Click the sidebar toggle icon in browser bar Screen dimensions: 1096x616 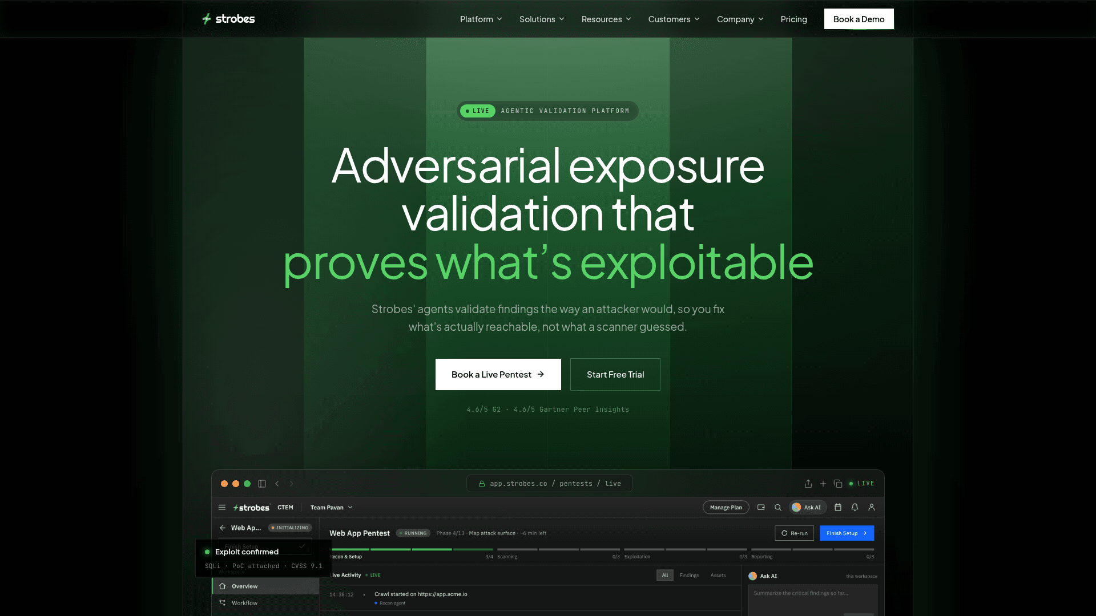coord(262,484)
